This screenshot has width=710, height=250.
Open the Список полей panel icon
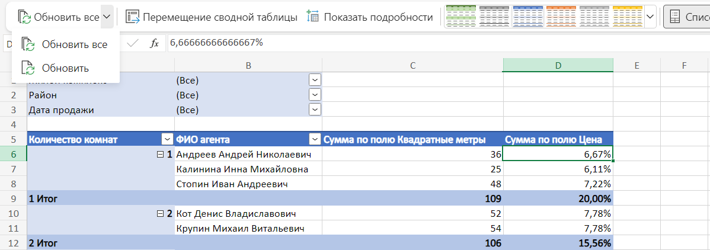674,17
